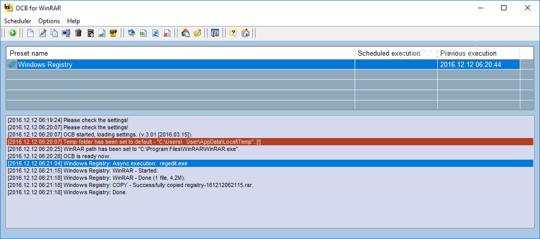
Task: Click the page with green check icon
Action: 102,33
